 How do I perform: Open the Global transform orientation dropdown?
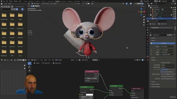[x=78, y=4]
